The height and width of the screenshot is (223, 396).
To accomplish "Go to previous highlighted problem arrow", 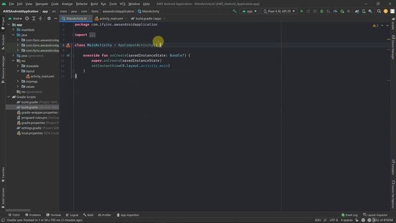I will click(x=382, y=25).
